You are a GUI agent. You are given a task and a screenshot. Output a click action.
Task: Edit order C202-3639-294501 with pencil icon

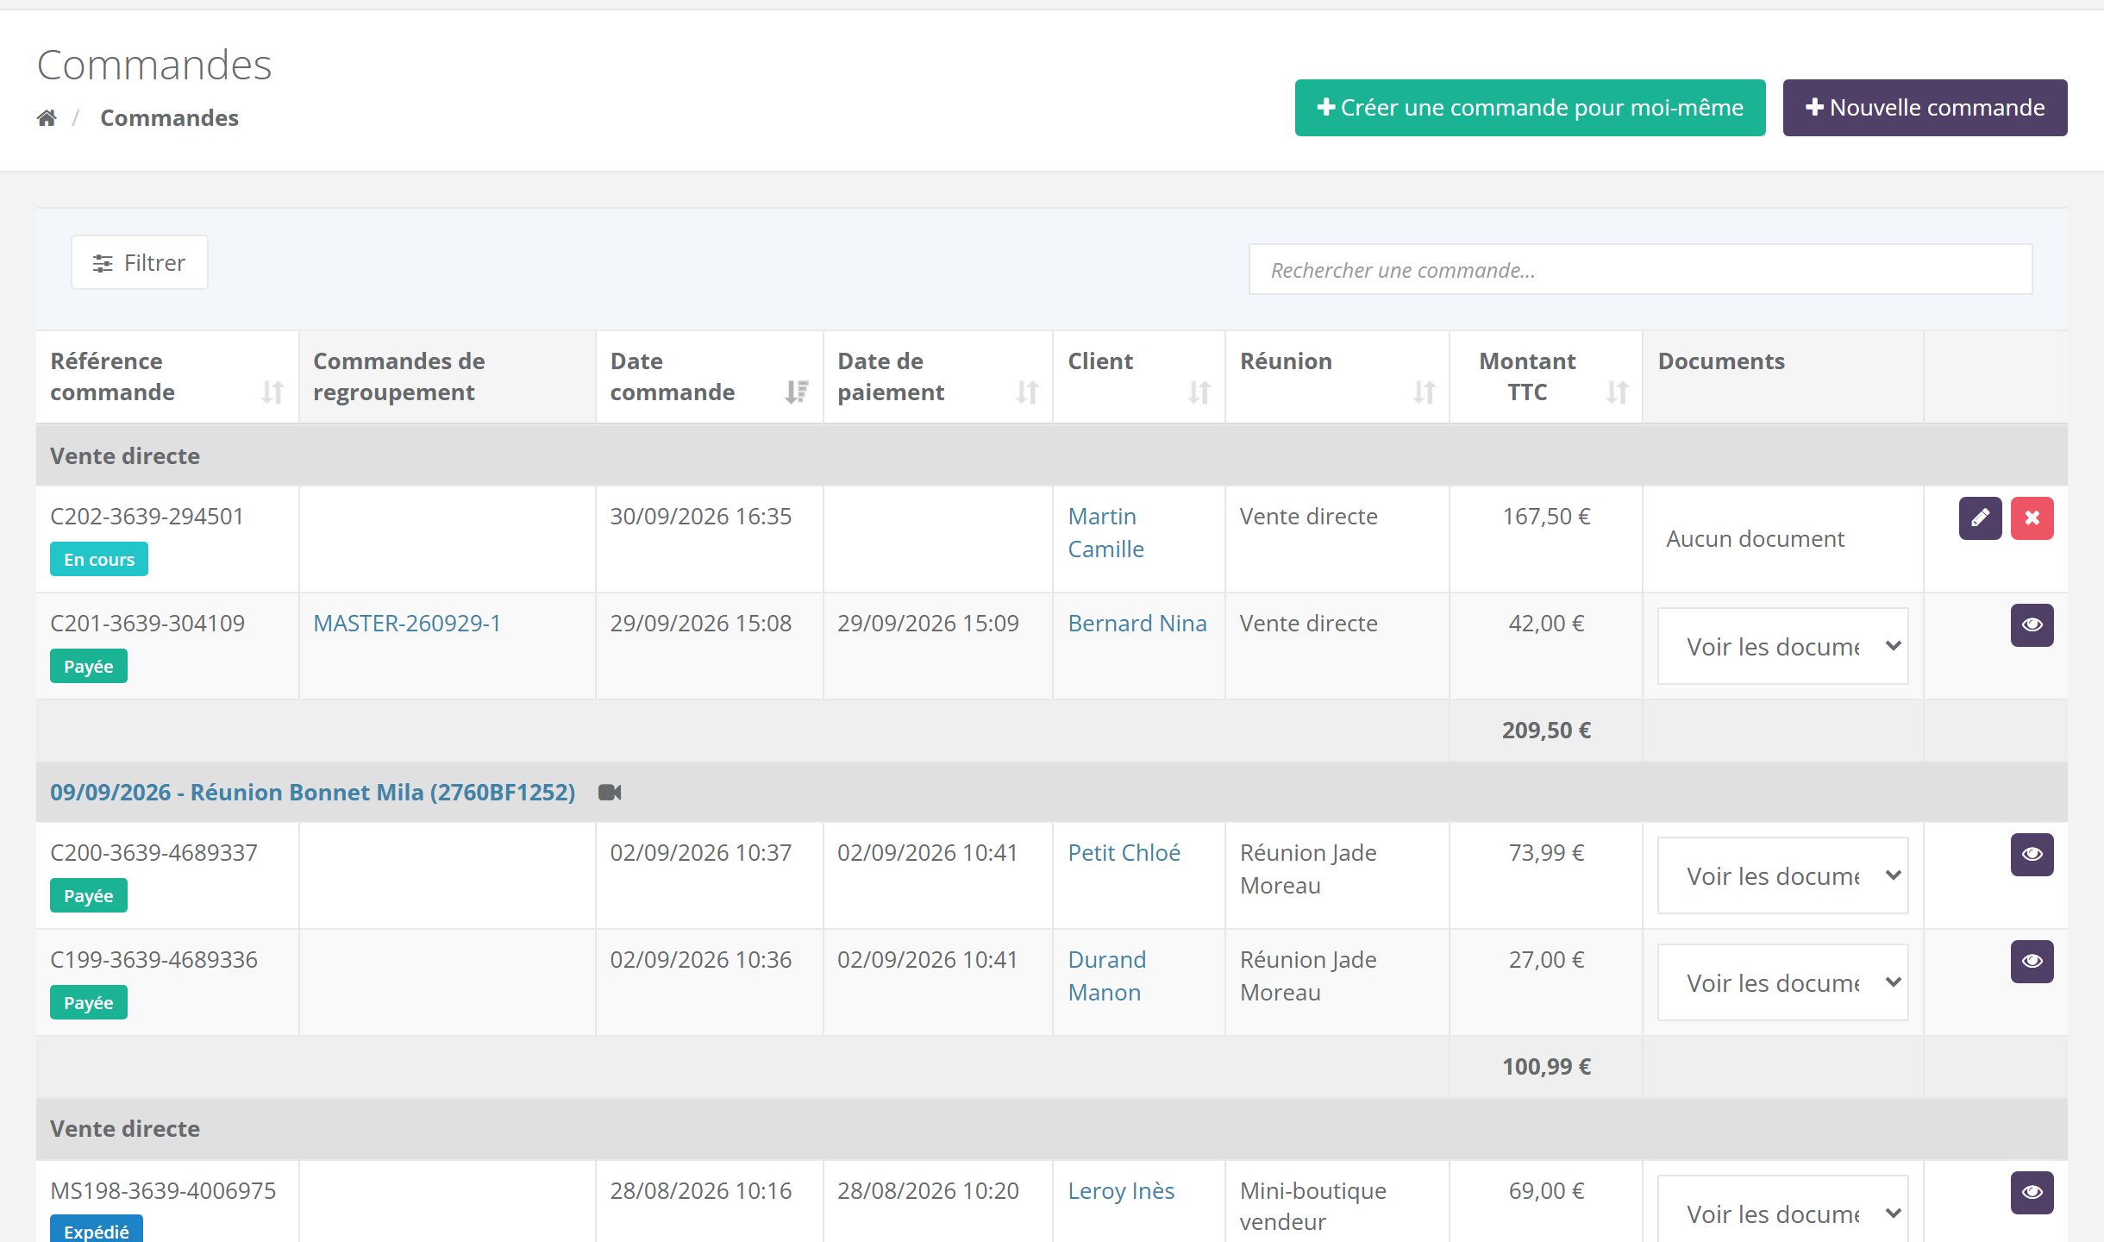(1980, 518)
